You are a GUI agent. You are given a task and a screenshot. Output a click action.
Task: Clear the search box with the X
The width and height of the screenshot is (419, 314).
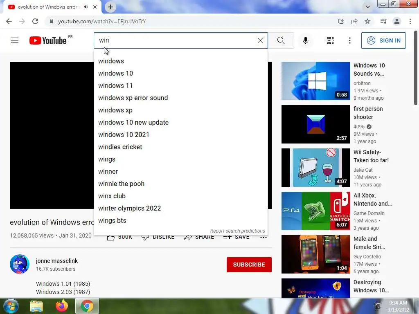[x=260, y=40]
